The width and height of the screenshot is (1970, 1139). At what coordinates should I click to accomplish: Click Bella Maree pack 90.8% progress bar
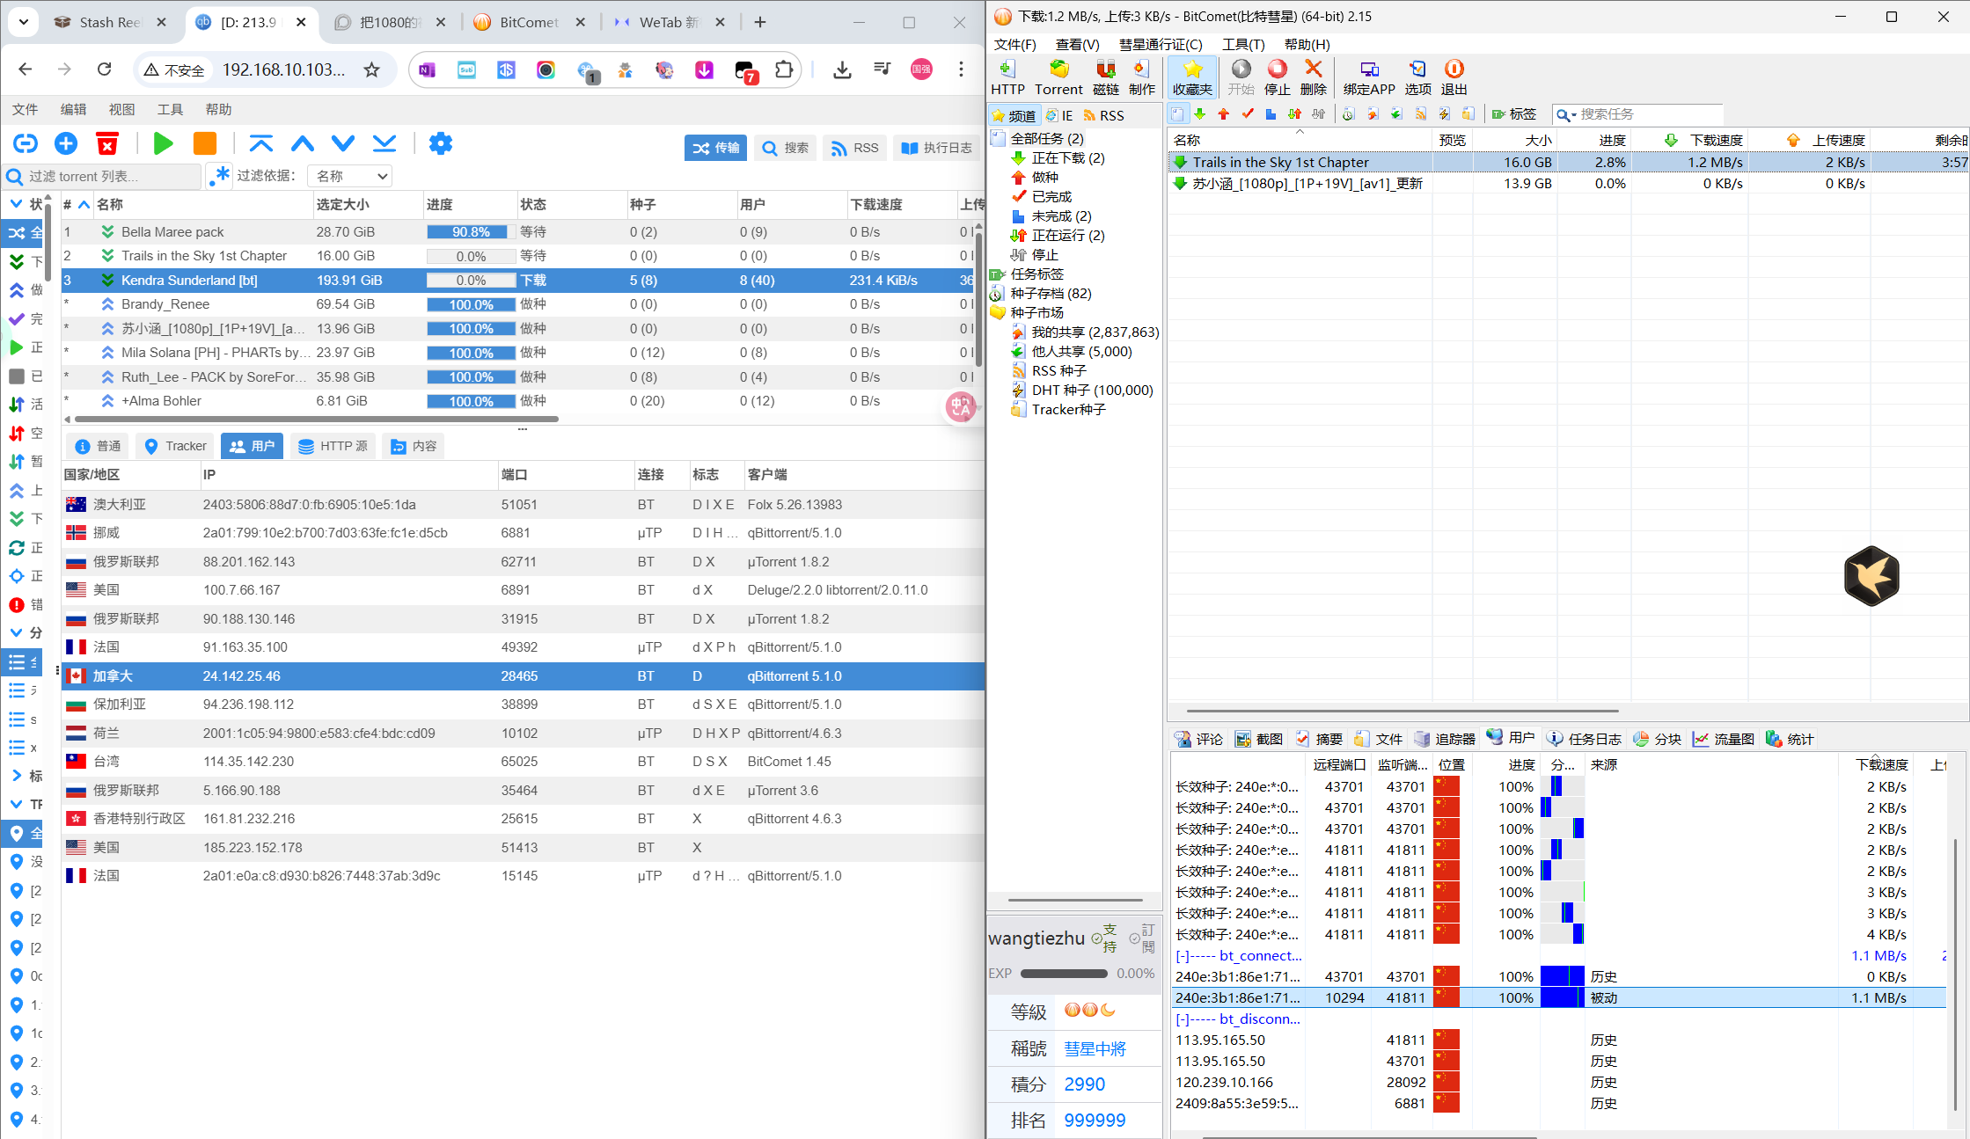[x=471, y=232]
